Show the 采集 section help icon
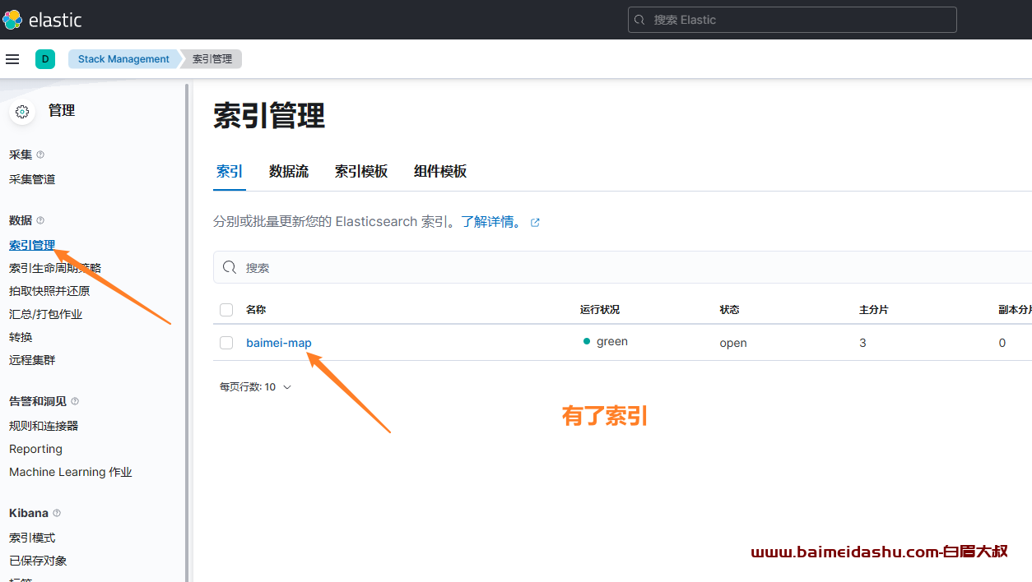The width and height of the screenshot is (1032, 582). pos(40,155)
